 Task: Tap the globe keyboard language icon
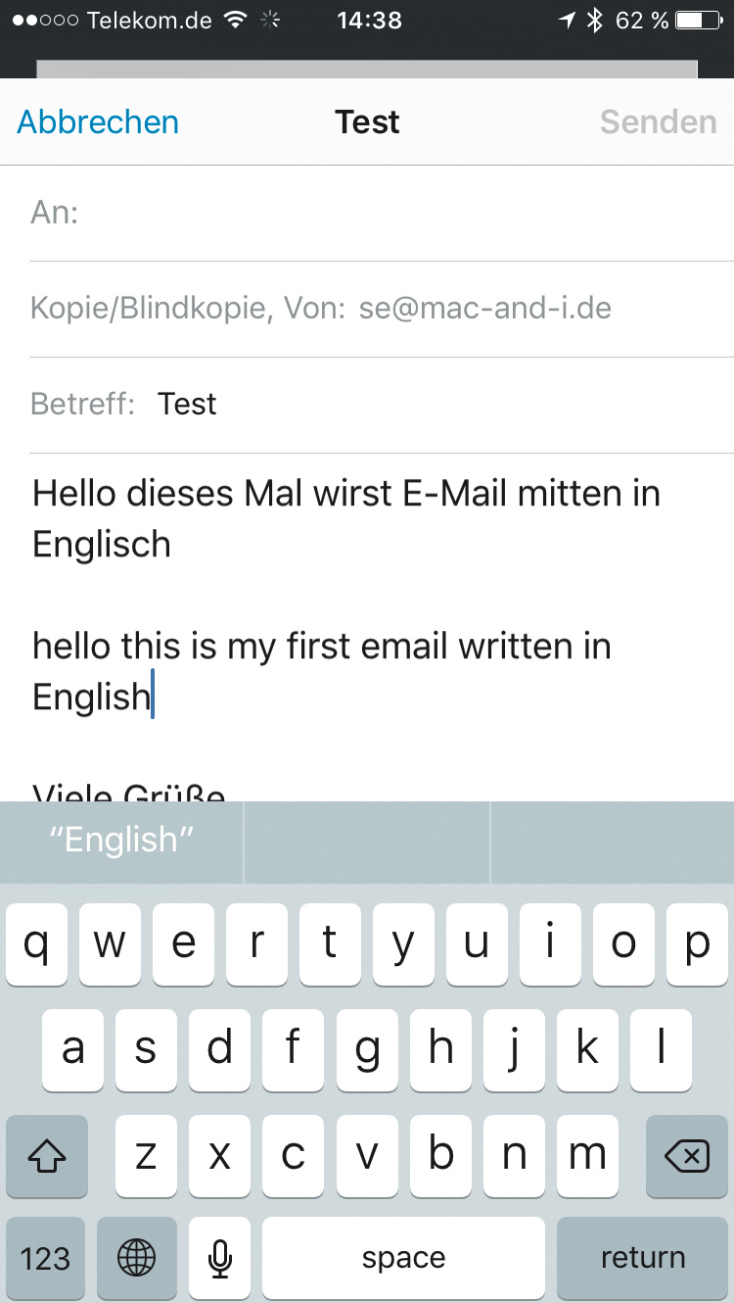136,1258
